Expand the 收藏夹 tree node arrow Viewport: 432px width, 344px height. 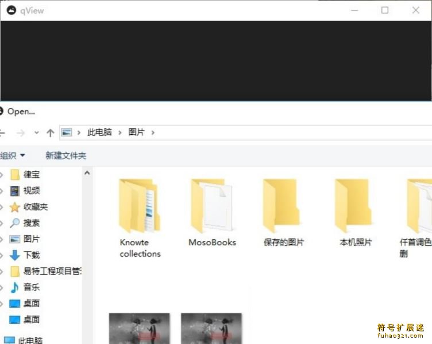coord(2,207)
